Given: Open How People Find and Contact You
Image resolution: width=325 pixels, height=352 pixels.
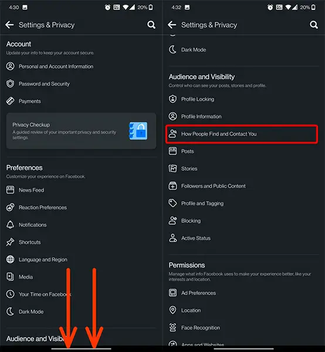Looking at the screenshot, I should click(242, 134).
